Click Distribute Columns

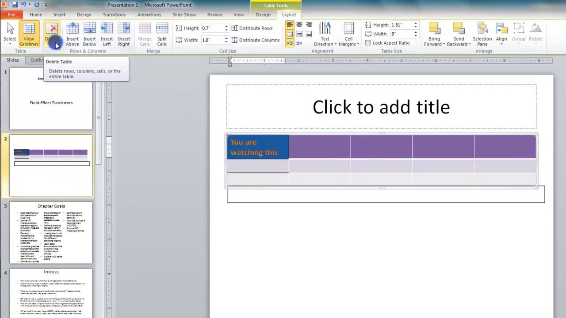point(256,40)
